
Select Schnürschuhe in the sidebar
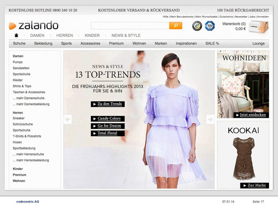point(23,124)
